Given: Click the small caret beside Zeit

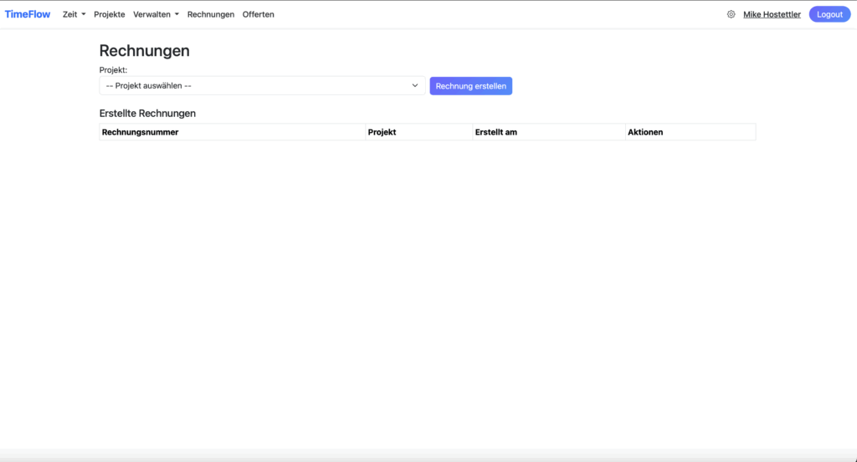Looking at the screenshot, I should coord(84,14).
